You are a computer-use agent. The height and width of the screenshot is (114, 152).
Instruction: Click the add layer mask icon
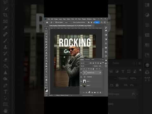click(89, 92)
